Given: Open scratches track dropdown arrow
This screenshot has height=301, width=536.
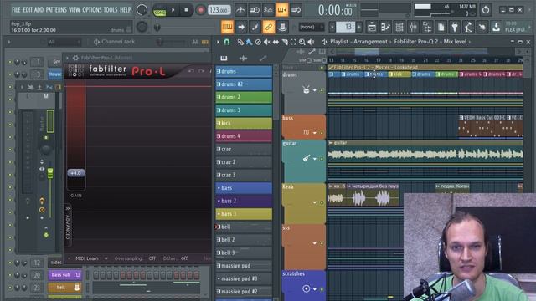Looking at the screenshot, I should (x=315, y=289).
